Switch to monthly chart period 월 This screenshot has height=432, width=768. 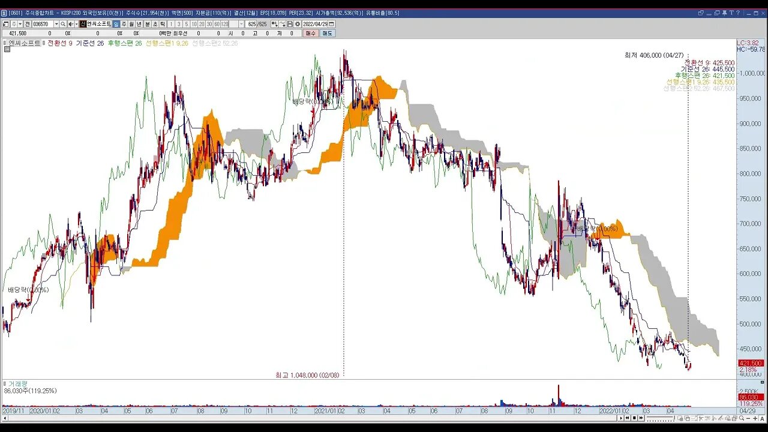point(131,24)
